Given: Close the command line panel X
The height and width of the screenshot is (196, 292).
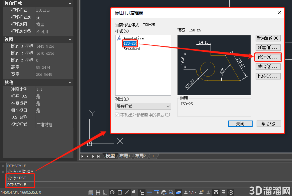Looking at the screenshot, I should point(3,166).
